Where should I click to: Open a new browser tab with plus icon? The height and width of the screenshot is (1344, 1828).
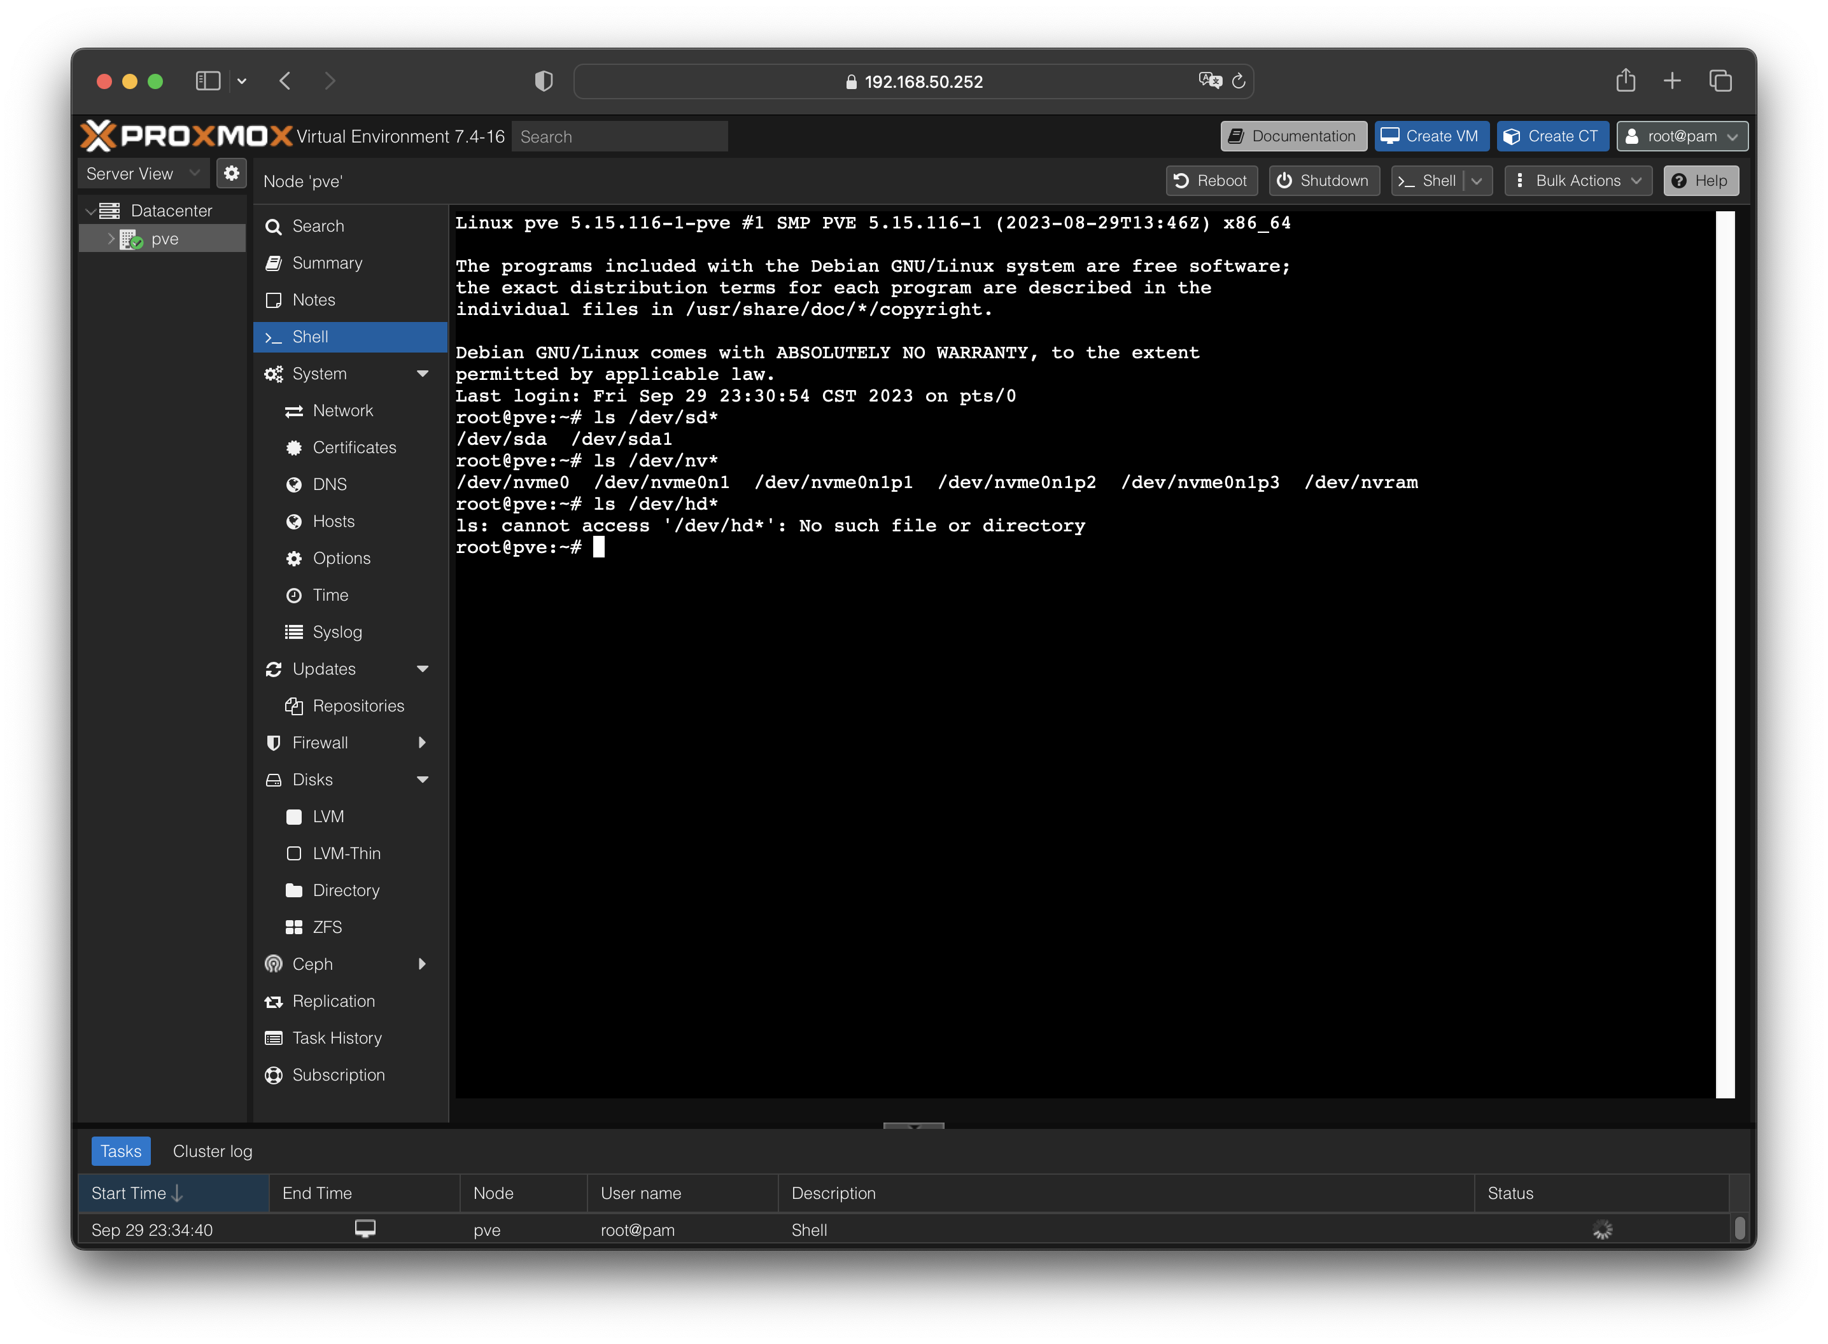click(x=1672, y=81)
